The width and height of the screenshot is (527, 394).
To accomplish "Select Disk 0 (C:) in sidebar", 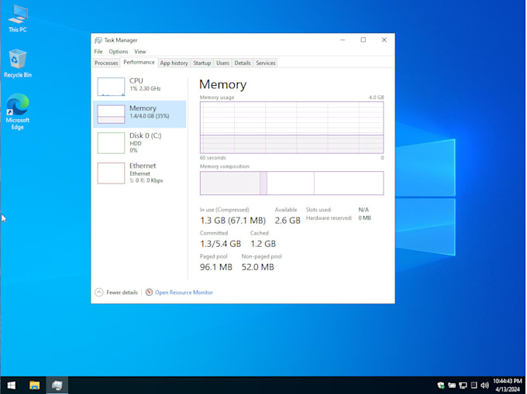I will tap(139, 142).
